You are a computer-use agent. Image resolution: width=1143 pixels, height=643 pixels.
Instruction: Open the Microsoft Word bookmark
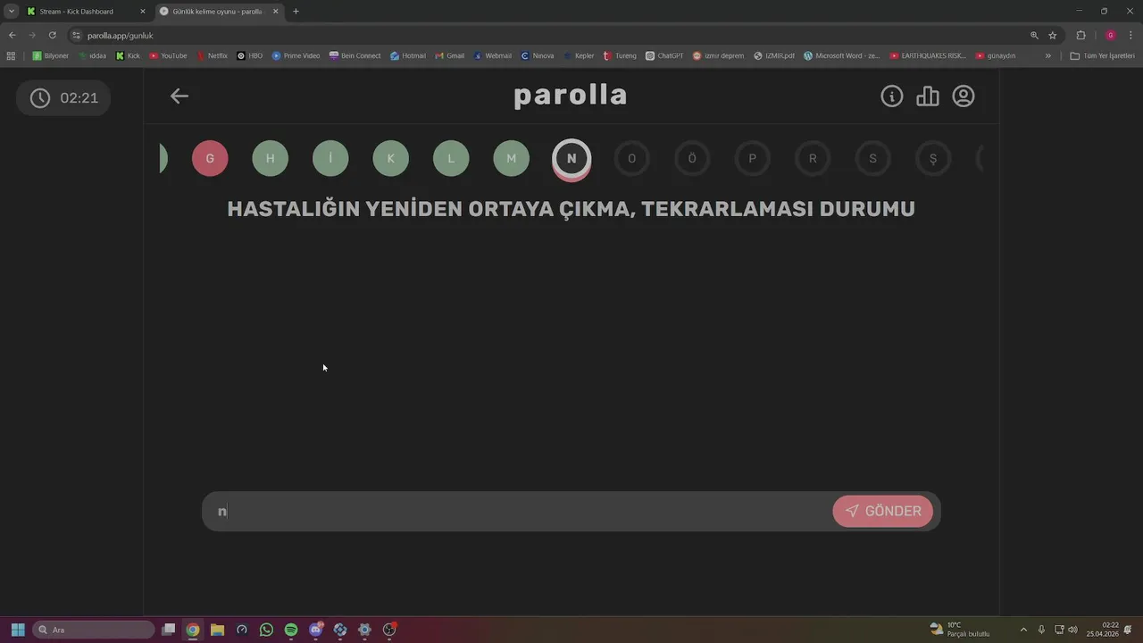coord(841,55)
